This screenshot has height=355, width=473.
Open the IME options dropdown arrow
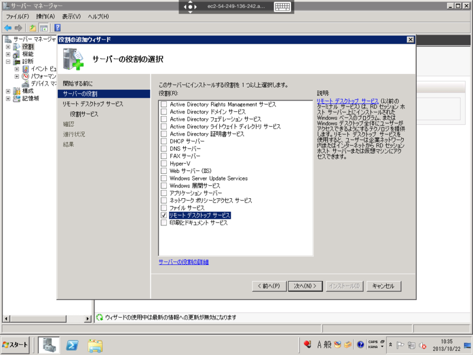point(382,347)
